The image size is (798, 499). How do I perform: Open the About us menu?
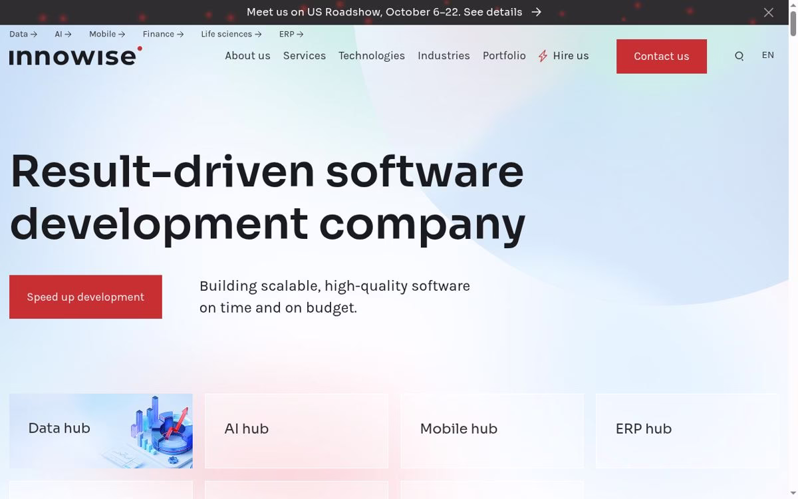point(247,56)
